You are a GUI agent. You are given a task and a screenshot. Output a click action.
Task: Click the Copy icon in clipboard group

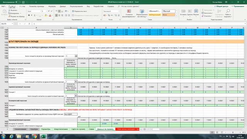pos(9,13)
